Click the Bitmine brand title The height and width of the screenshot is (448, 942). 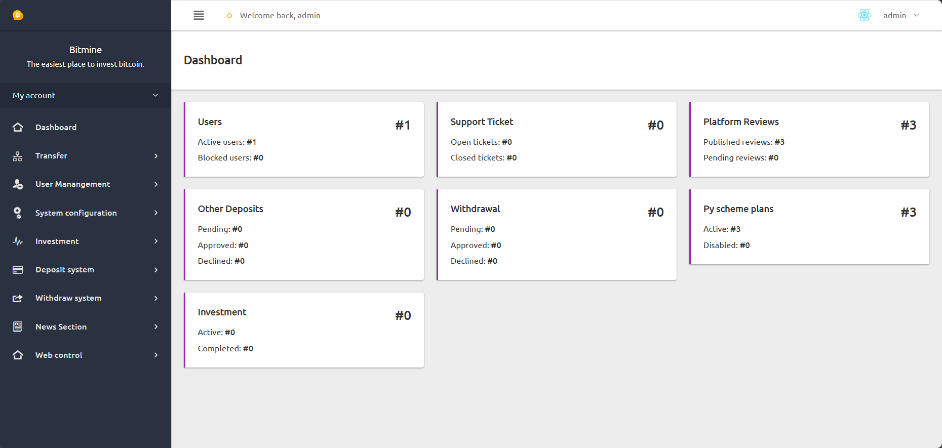[x=86, y=50]
